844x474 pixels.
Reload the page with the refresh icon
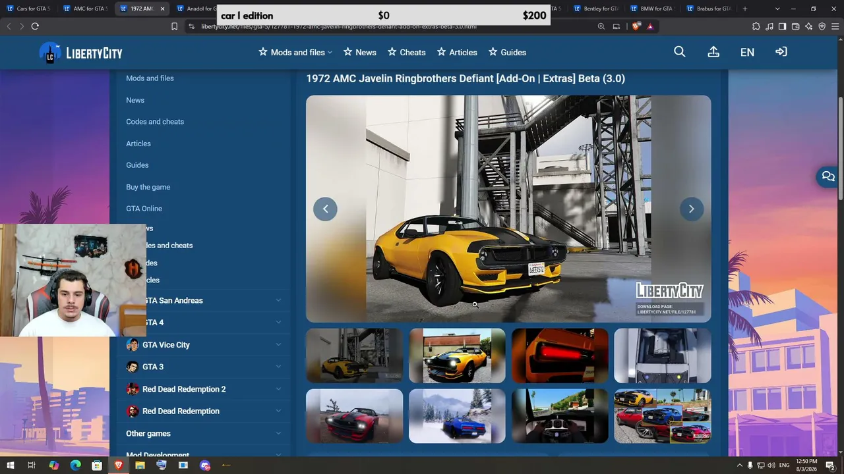35,26
